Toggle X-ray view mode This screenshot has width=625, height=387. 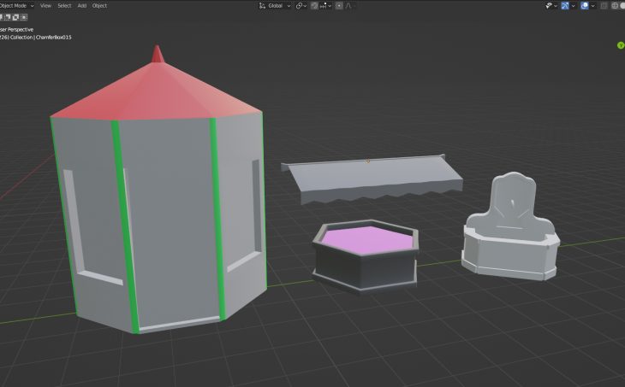click(605, 5)
